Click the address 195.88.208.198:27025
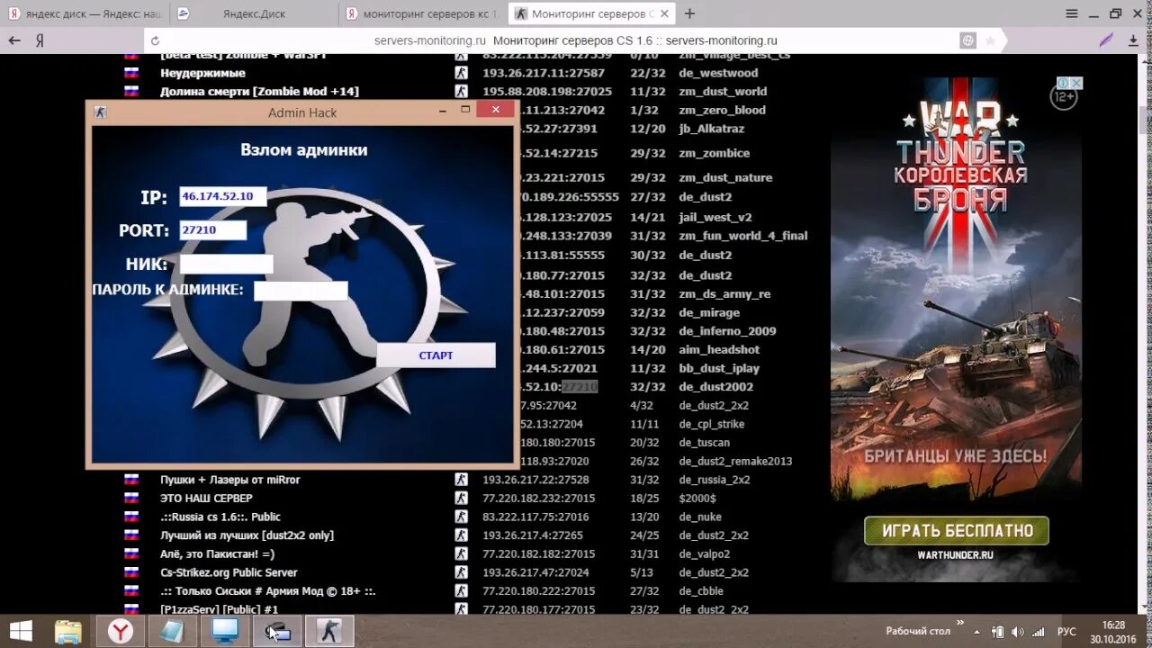The width and height of the screenshot is (1152, 648). [547, 91]
